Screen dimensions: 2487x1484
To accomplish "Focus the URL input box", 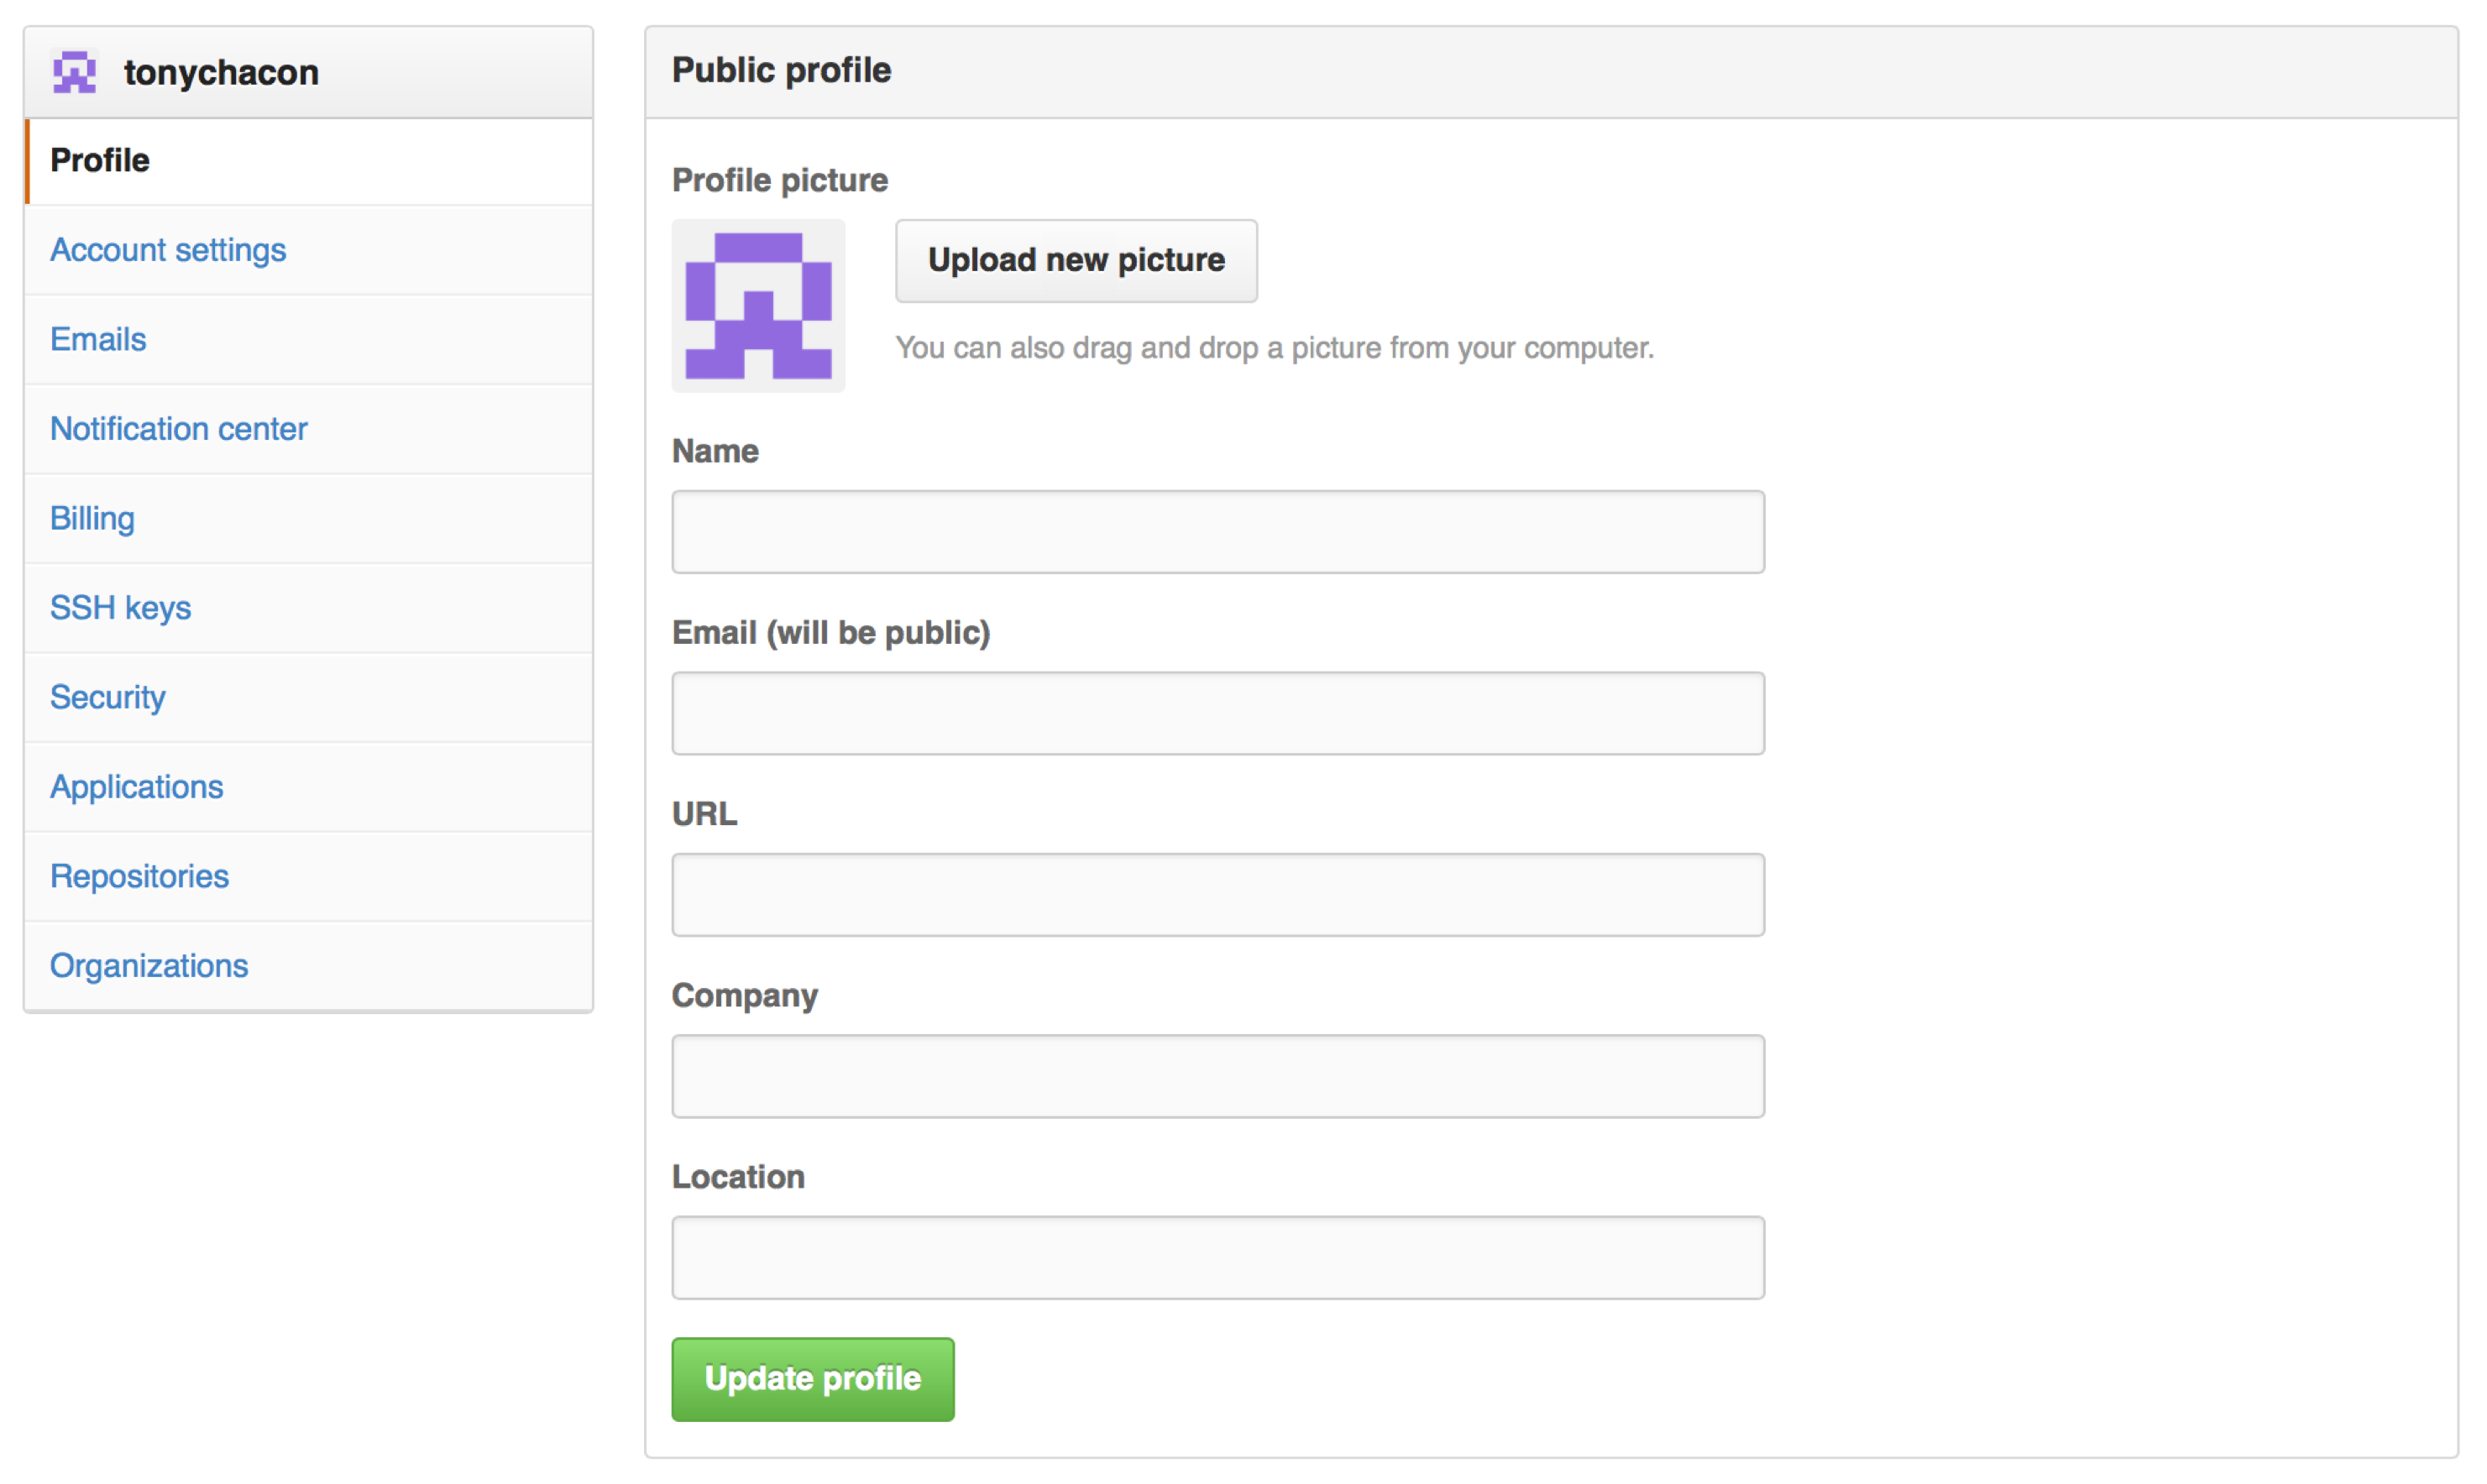I will point(1217,895).
